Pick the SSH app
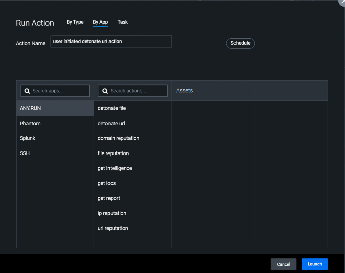This screenshot has width=345, height=273. tap(25, 153)
